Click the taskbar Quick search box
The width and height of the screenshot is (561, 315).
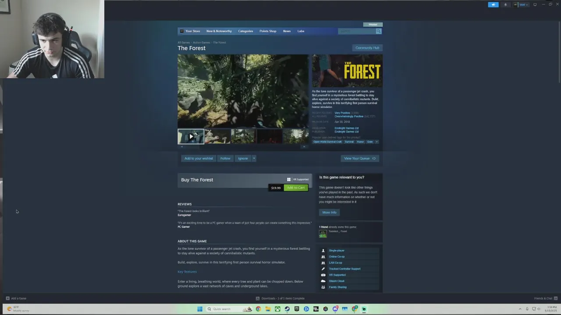[x=229, y=309]
